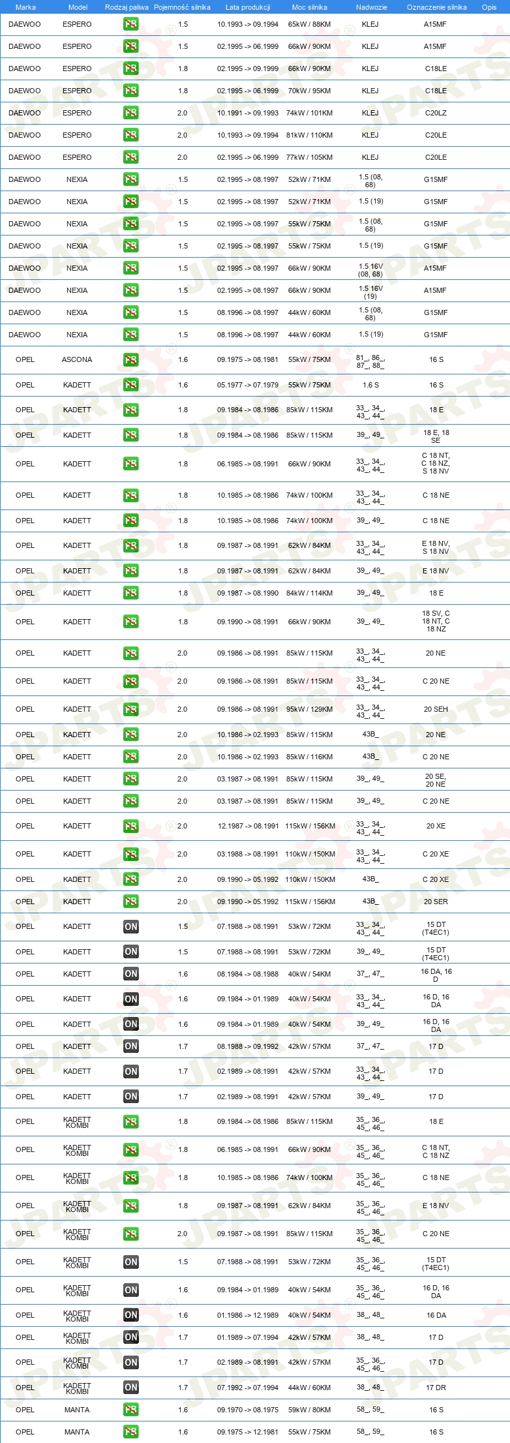Click the Marka column header
510x1443 pixels.
coord(25,7)
